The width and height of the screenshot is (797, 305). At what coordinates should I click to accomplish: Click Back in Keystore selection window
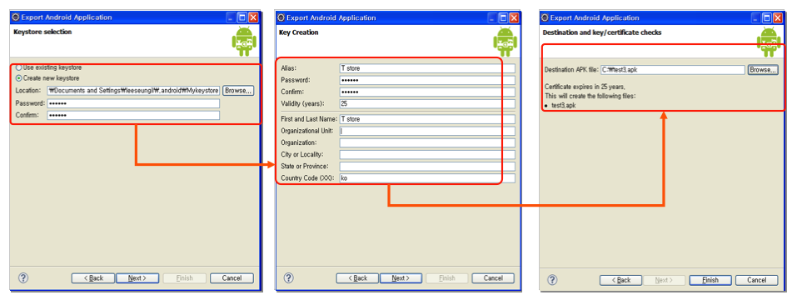click(93, 278)
